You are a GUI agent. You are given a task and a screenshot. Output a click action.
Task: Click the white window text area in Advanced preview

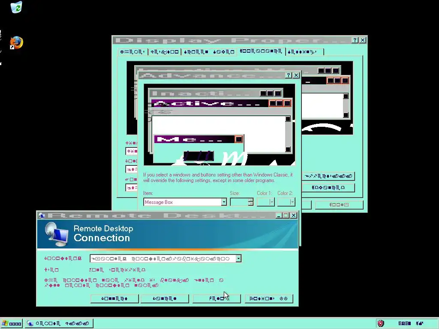pos(218,126)
